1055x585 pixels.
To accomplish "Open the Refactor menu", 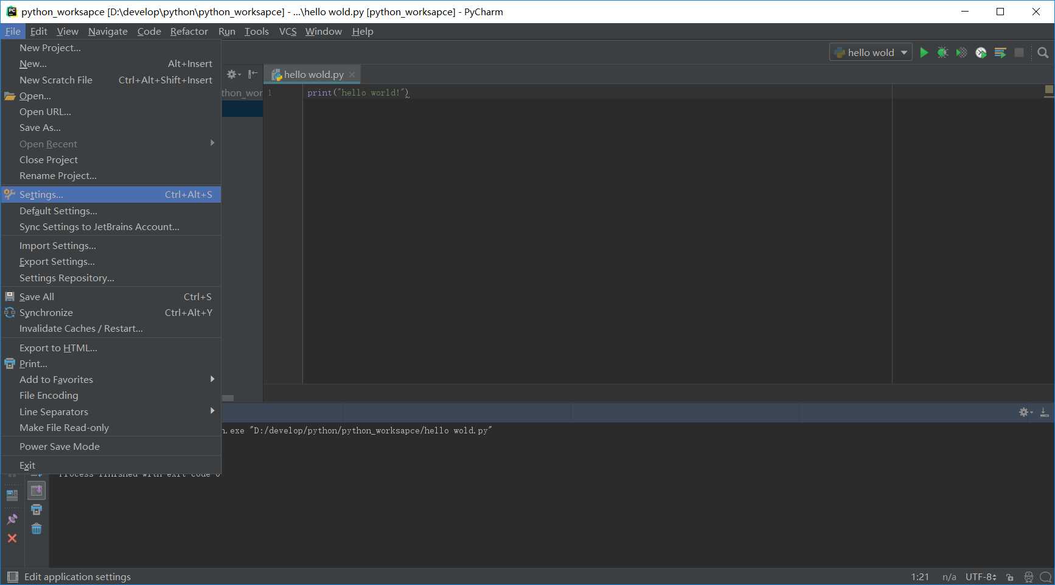I will (x=189, y=31).
